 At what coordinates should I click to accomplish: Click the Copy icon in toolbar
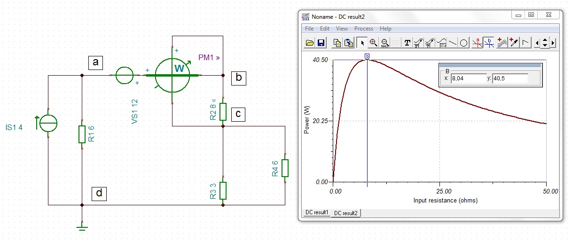[x=337, y=43]
